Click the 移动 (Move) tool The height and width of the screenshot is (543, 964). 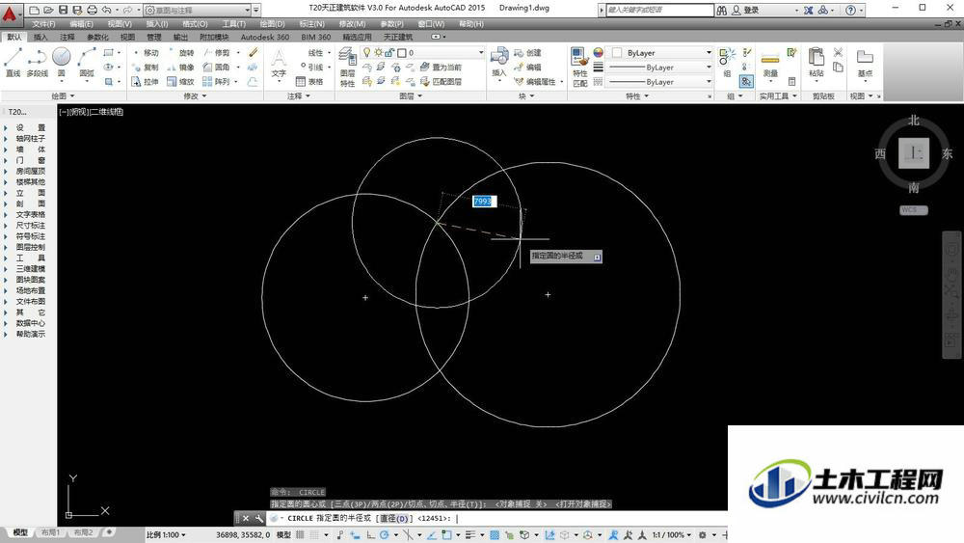146,53
